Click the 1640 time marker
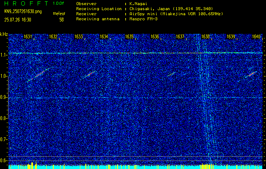Viewport: 266px width, 169px height. coord(256,37)
